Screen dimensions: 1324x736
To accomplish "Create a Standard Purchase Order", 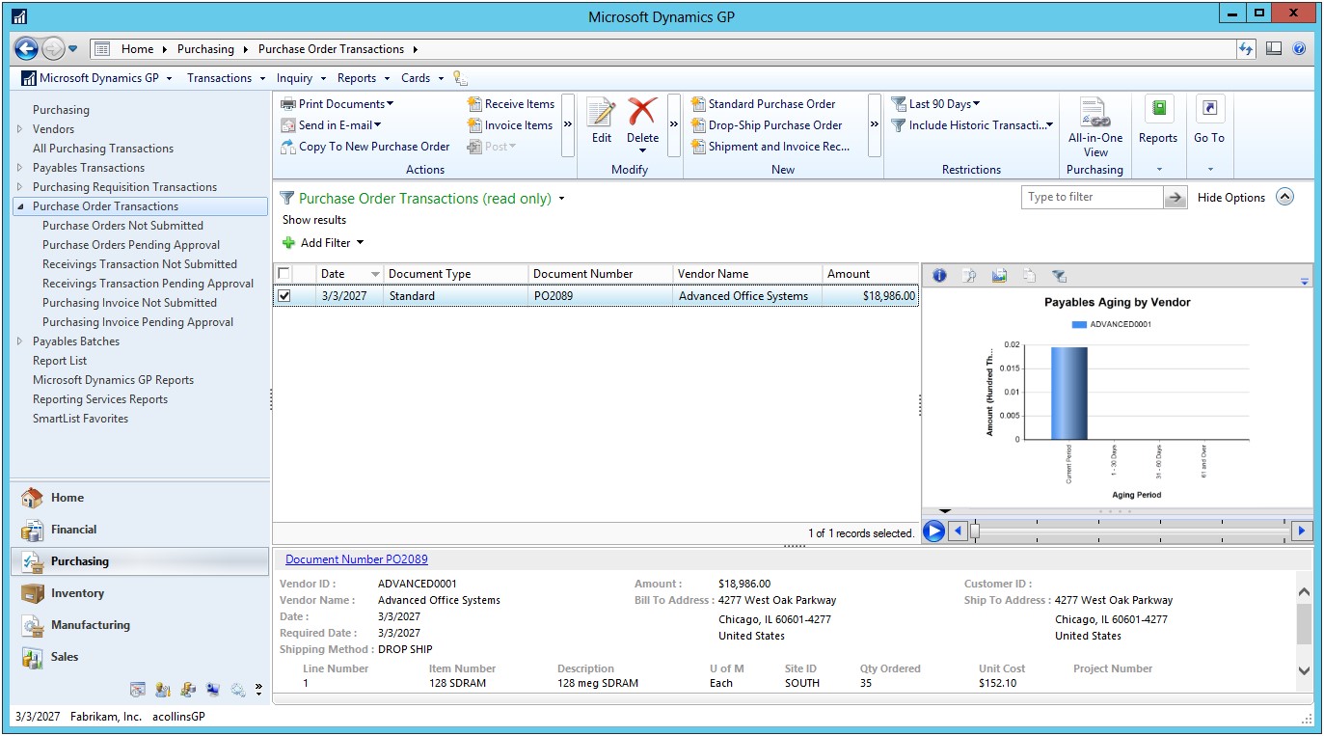I will pyautogui.click(x=764, y=104).
